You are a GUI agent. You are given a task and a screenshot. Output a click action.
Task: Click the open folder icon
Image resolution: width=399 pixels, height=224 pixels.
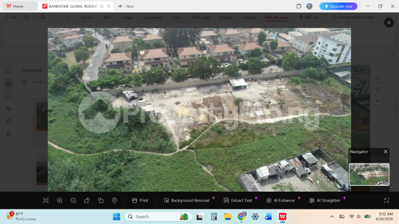[x=26, y=17]
